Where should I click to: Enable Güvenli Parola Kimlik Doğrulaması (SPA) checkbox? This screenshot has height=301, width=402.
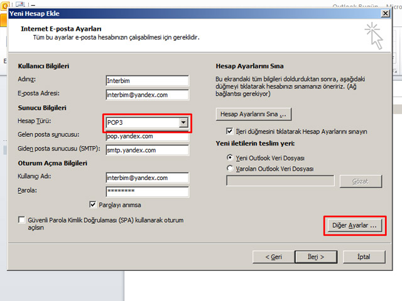pyautogui.click(x=22, y=221)
